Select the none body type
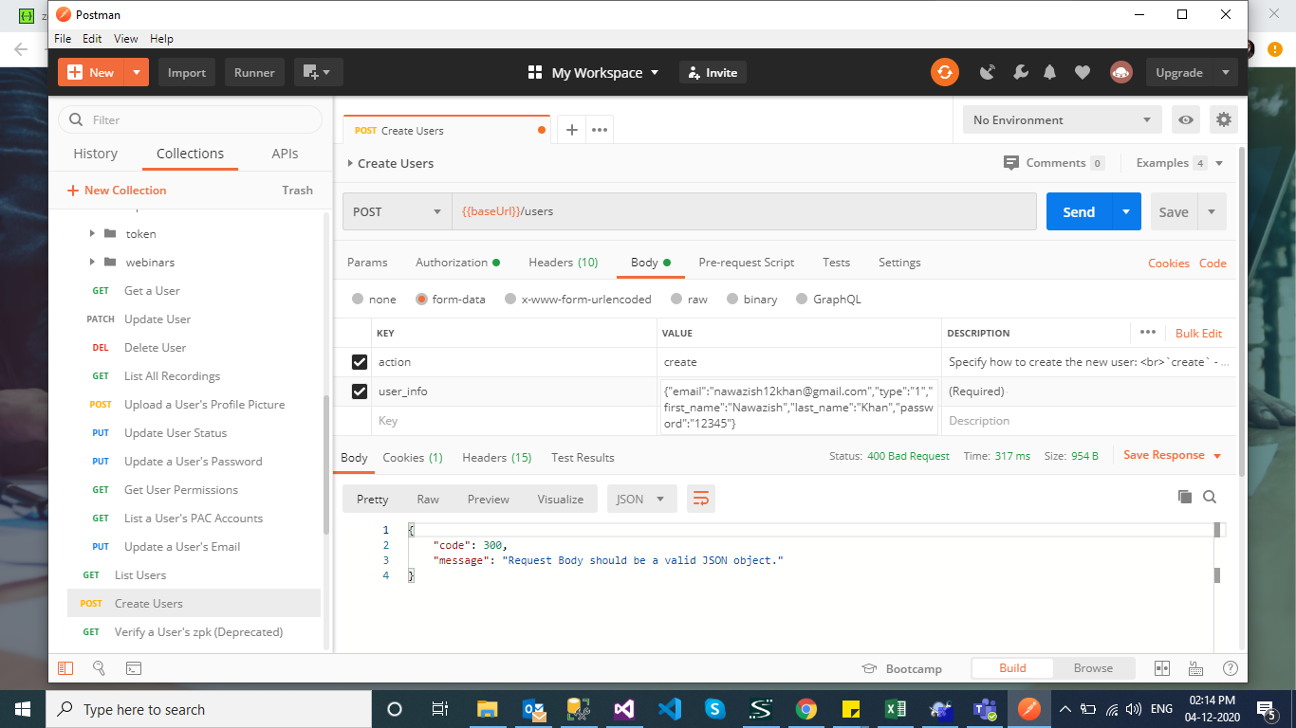Viewport: 1296px width, 728px height. 358,299
